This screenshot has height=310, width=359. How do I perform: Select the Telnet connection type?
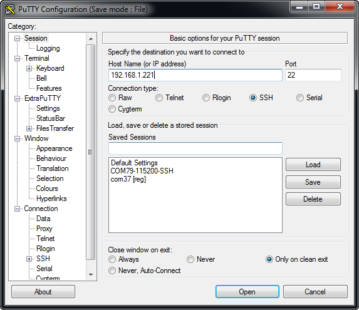pyautogui.click(x=159, y=98)
